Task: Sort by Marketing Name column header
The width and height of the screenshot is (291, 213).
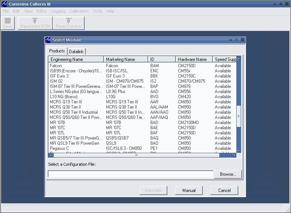Action: pos(126,59)
